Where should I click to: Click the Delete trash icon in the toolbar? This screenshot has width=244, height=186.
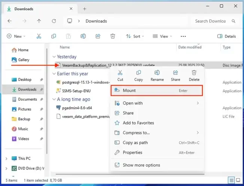pos(113,36)
